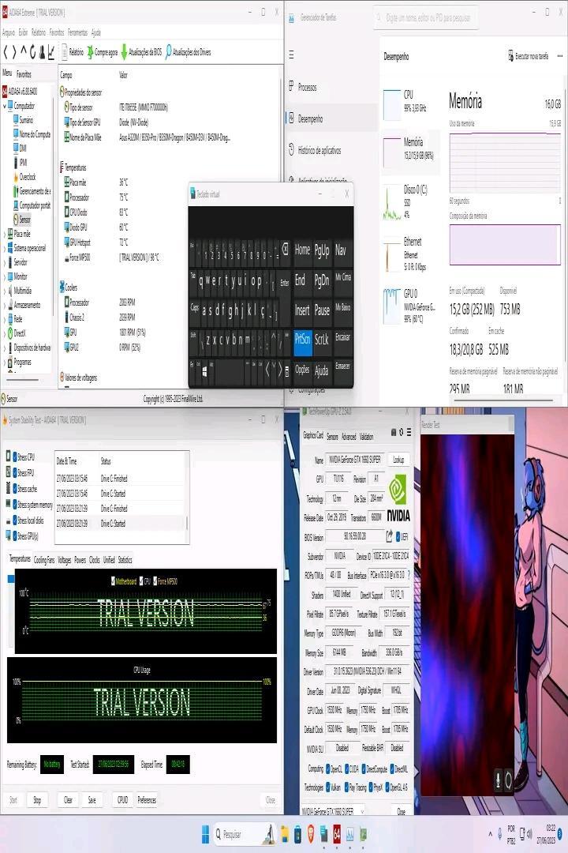Screen dimensions: 568x853
Task: Open Histórico de aplicativos in Task Manager
Action: pos(319,150)
